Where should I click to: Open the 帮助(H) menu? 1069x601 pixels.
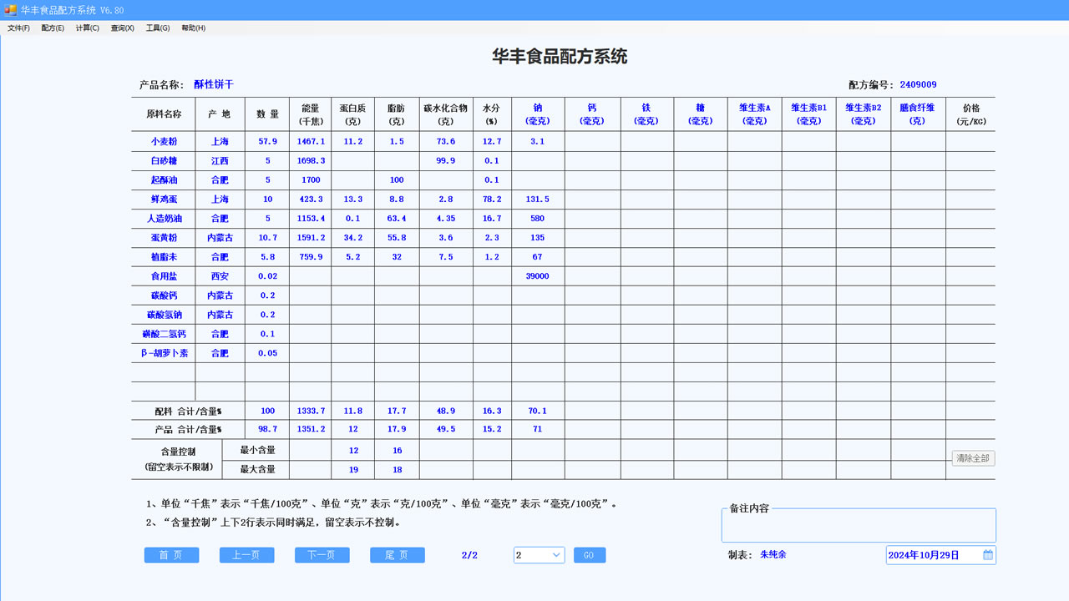(x=191, y=28)
